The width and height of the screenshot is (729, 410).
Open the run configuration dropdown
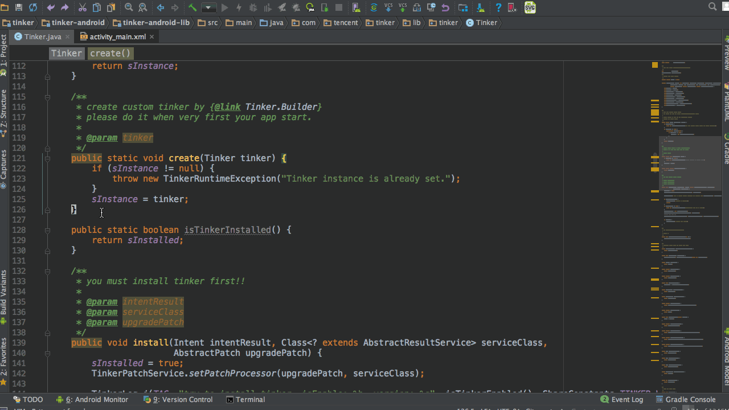[x=209, y=7]
